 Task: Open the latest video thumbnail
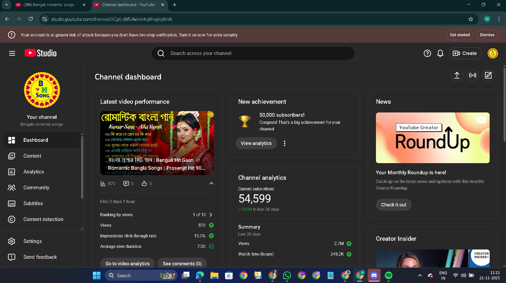click(157, 143)
